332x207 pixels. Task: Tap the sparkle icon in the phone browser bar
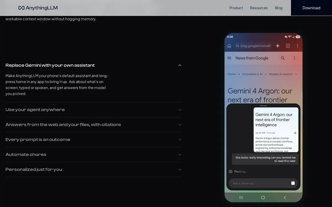point(277,46)
